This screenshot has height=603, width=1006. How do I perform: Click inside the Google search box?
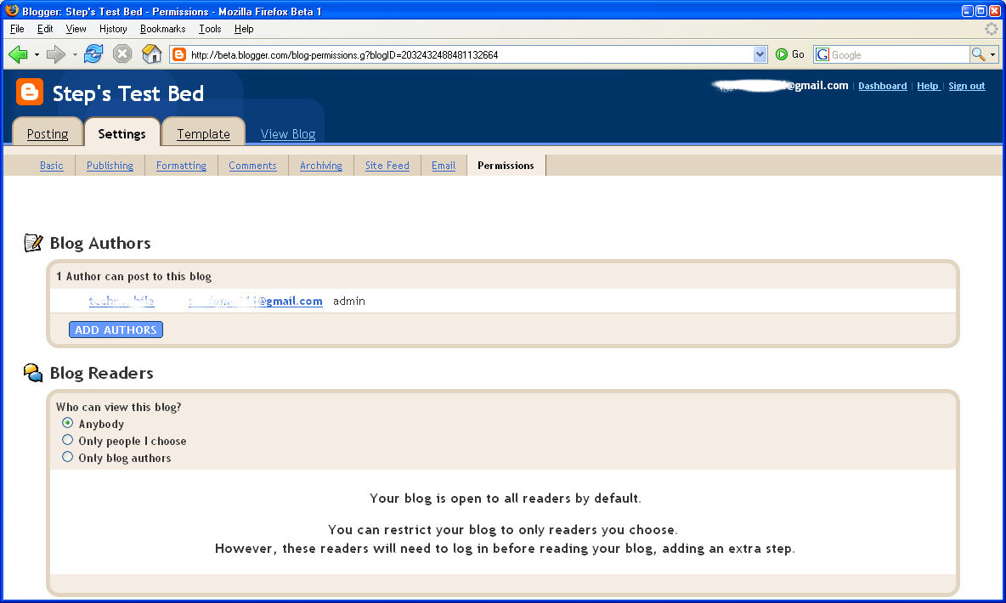pyautogui.click(x=899, y=54)
